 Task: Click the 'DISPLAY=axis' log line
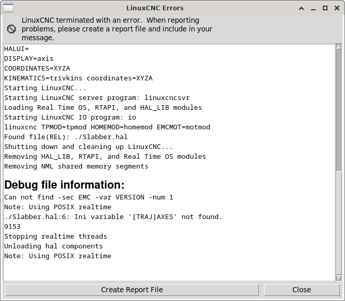click(x=28, y=58)
